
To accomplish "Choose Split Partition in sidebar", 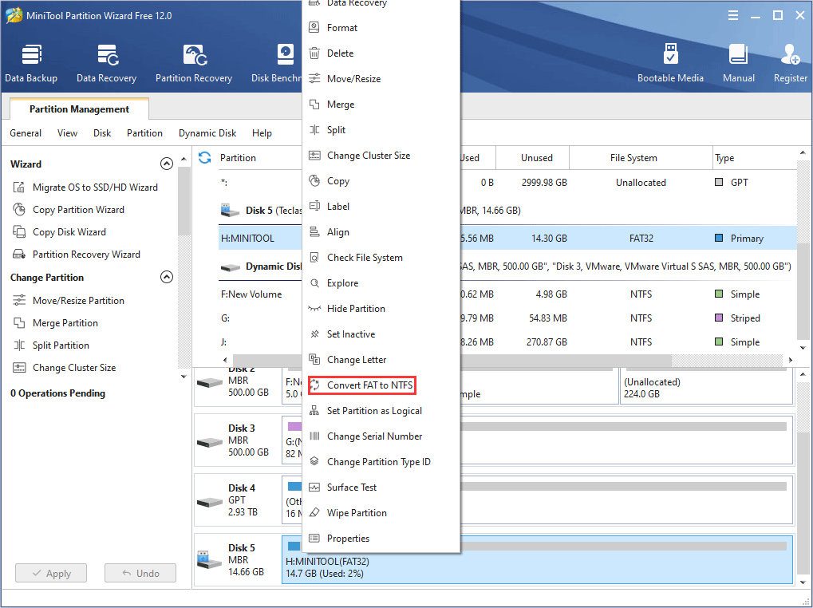I will 50,345.
